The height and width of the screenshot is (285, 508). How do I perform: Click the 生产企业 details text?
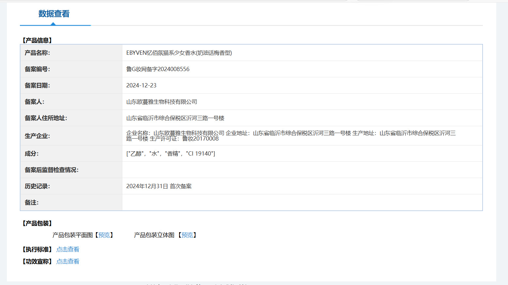tap(291, 136)
